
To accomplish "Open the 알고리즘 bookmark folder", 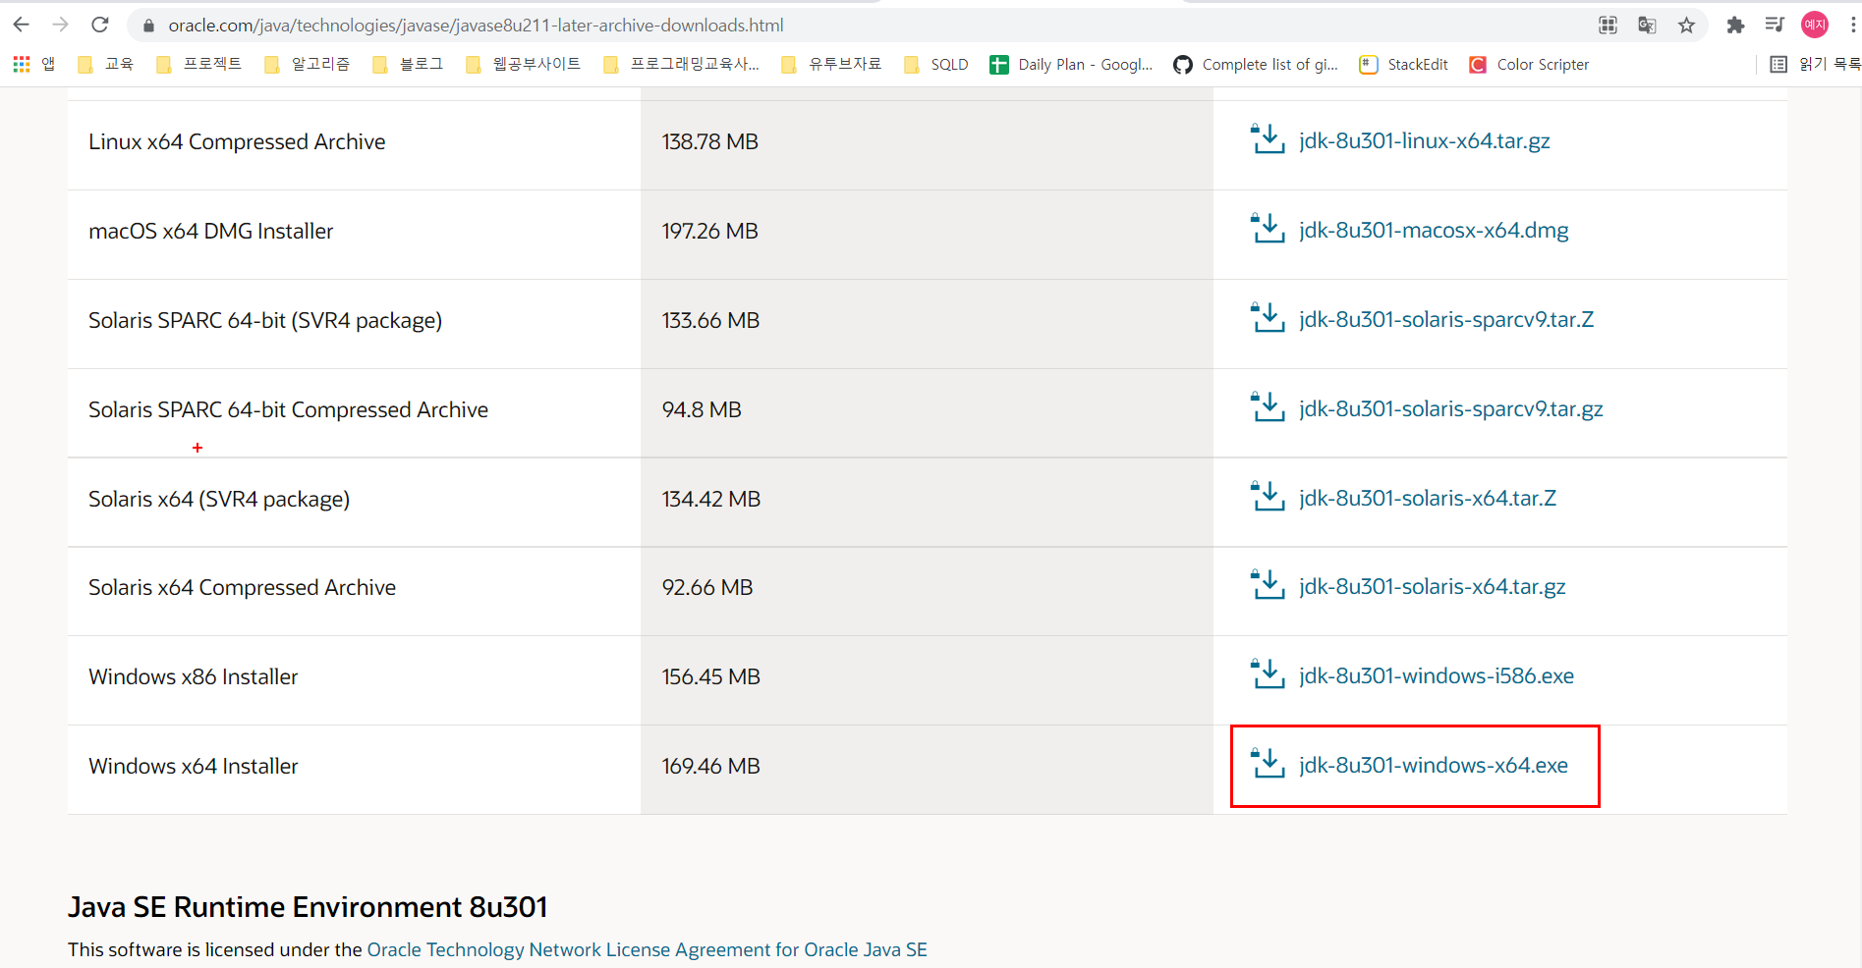I will coord(307,65).
